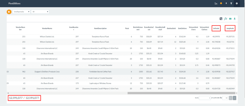
Task: Click the teal download icon
Action: (234, 19)
